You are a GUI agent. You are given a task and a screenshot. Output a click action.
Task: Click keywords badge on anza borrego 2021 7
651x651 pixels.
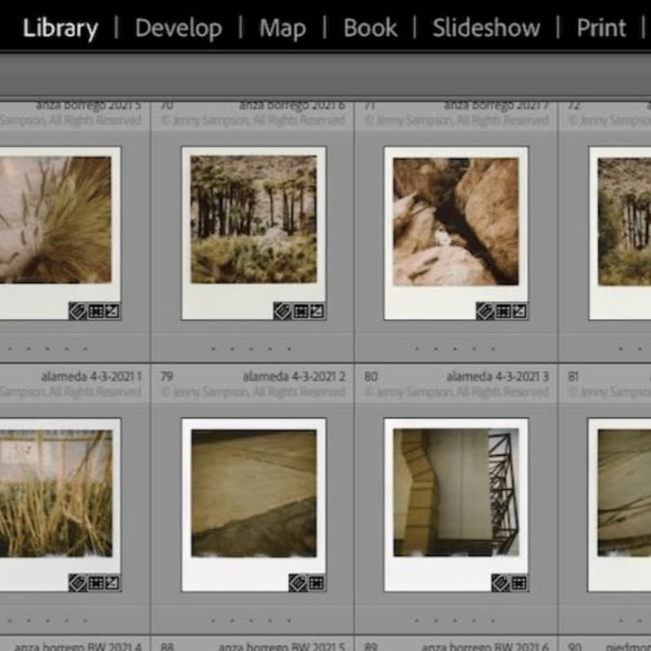(x=485, y=311)
